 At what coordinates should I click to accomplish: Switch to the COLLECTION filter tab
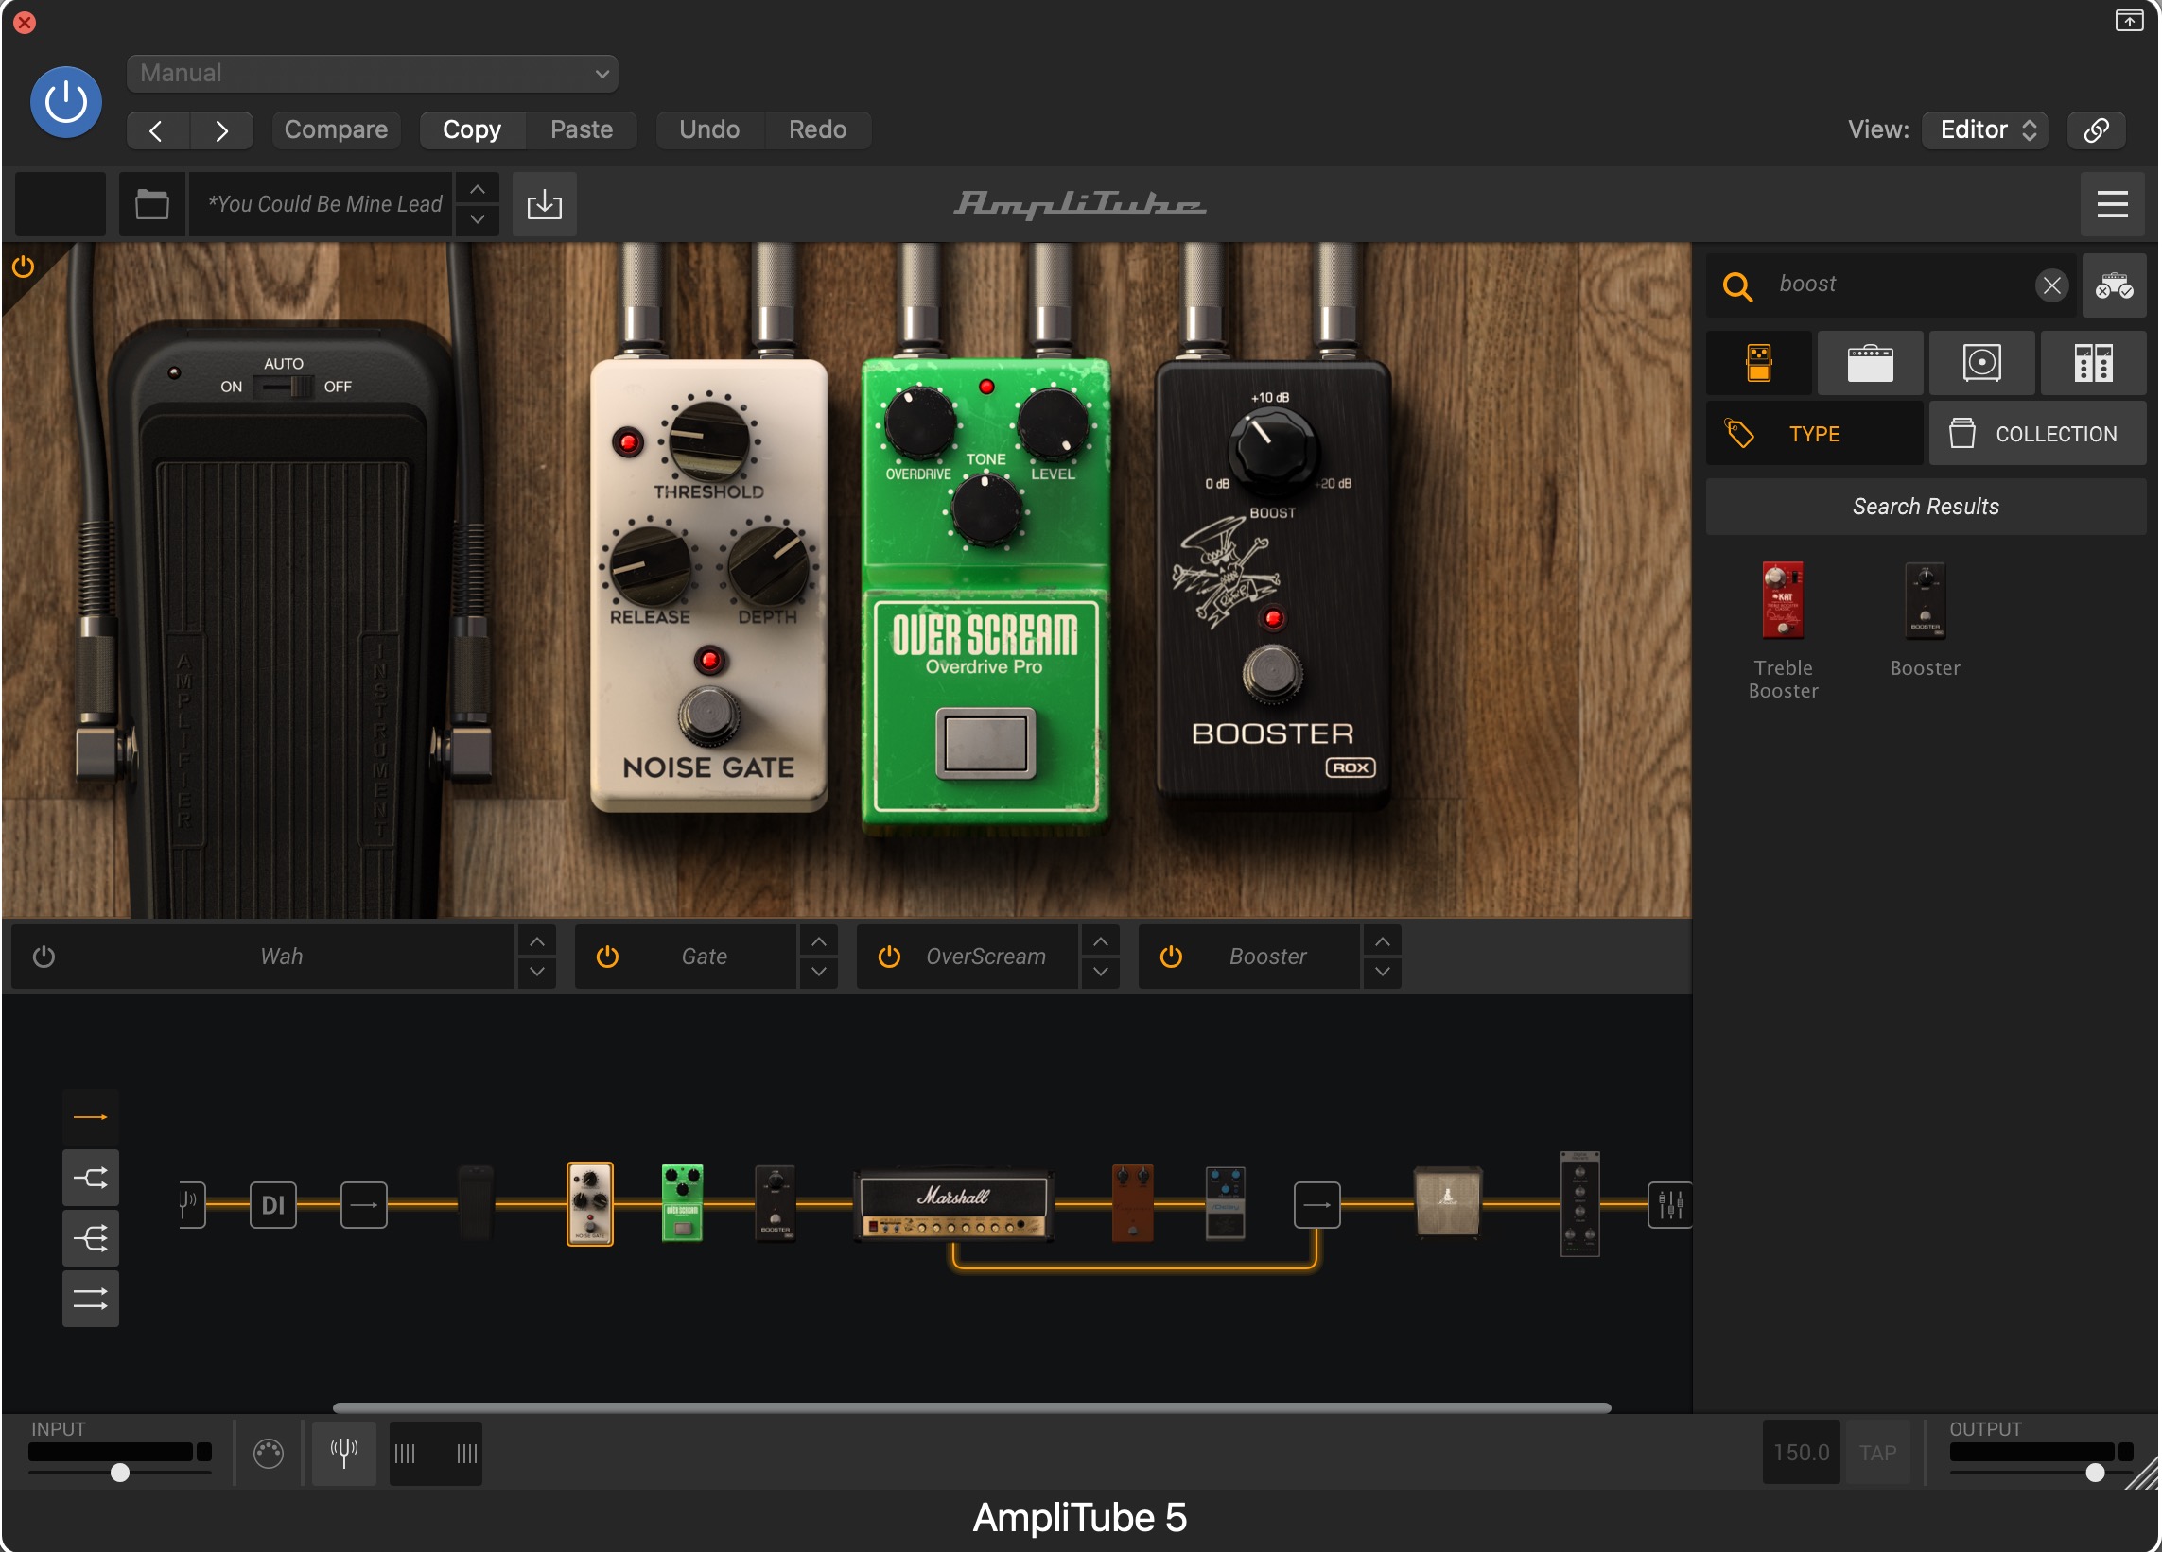tap(2037, 434)
